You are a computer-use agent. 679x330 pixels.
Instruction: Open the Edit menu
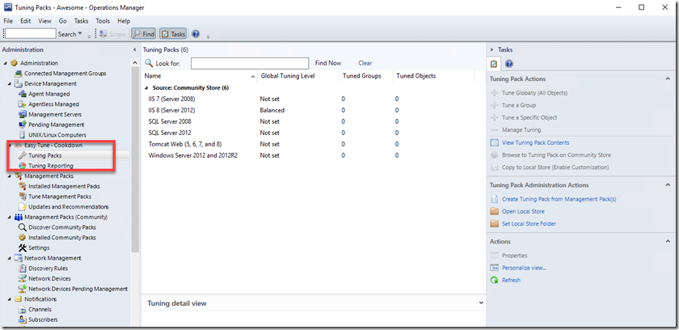[x=26, y=21]
